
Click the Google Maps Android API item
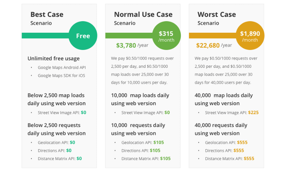point(62,67)
